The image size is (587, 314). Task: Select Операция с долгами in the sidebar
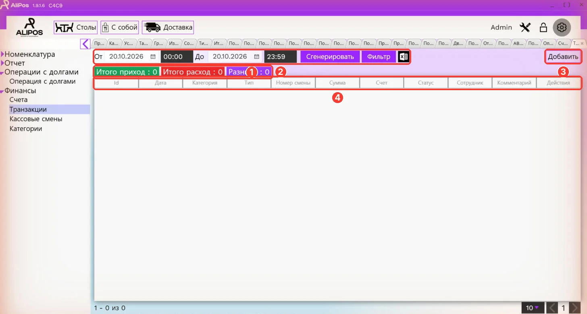(42, 81)
